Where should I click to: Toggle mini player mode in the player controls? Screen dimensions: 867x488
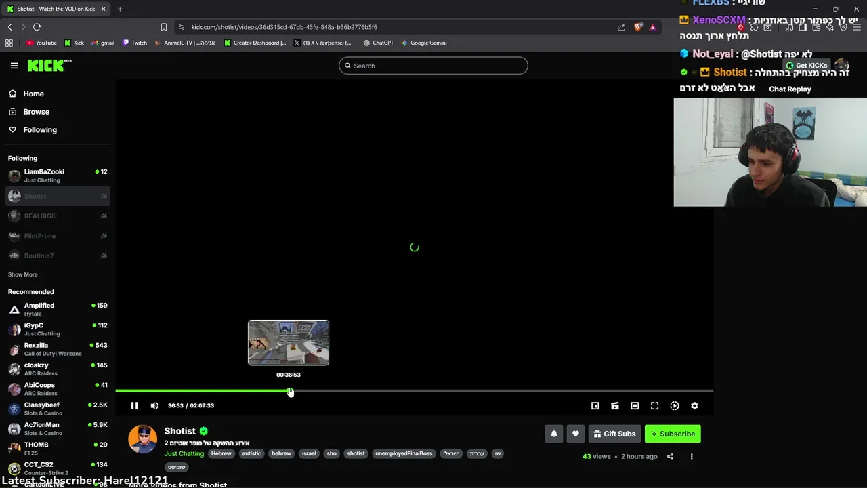pos(595,405)
